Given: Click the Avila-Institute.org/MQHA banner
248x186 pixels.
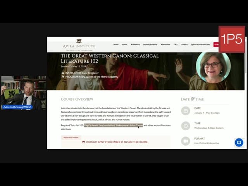Looking at the screenshot, I should [17, 107].
